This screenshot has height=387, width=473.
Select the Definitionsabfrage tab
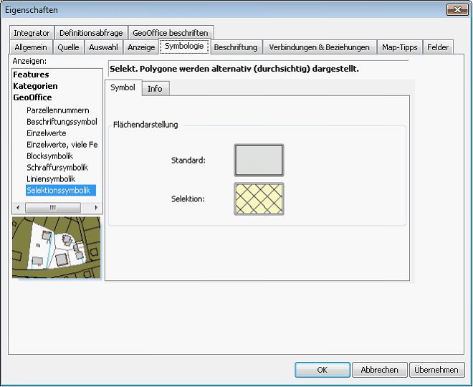click(x=91, y=33)
